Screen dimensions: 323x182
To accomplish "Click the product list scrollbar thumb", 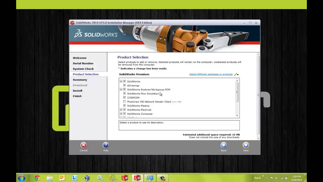I will [x=237, y=92].
